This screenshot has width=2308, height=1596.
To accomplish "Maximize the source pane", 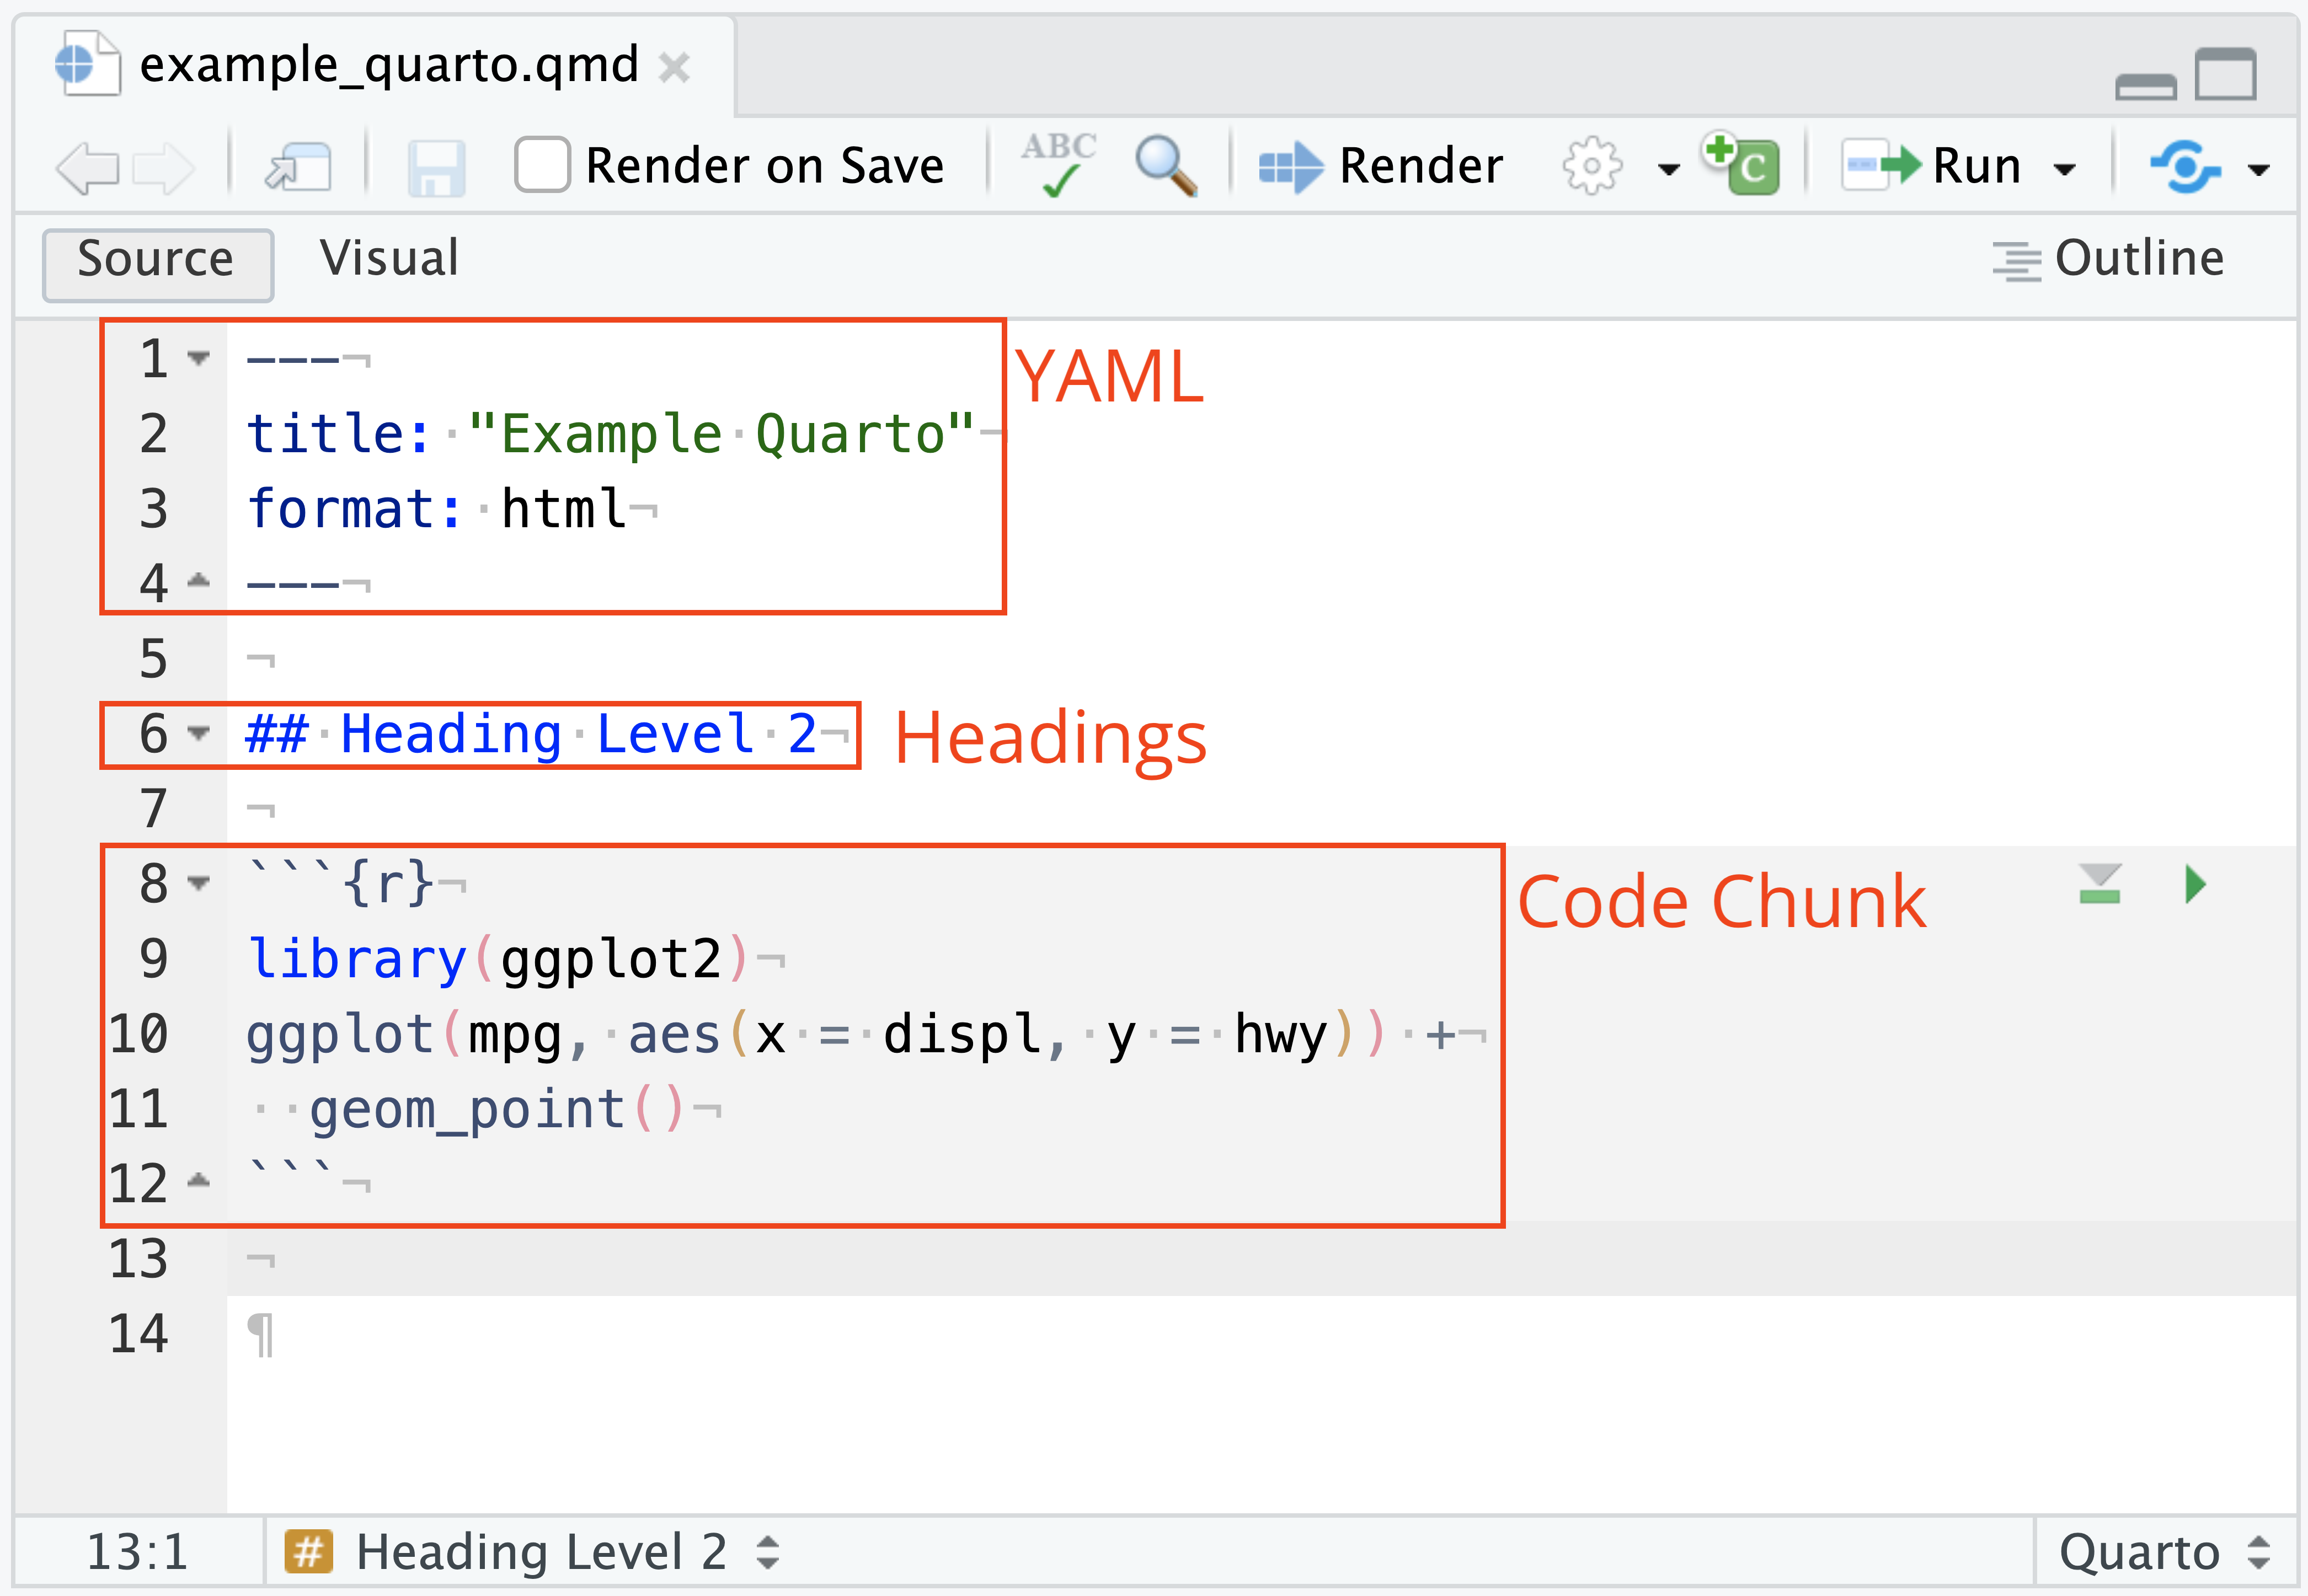I will click(2225, 74).
